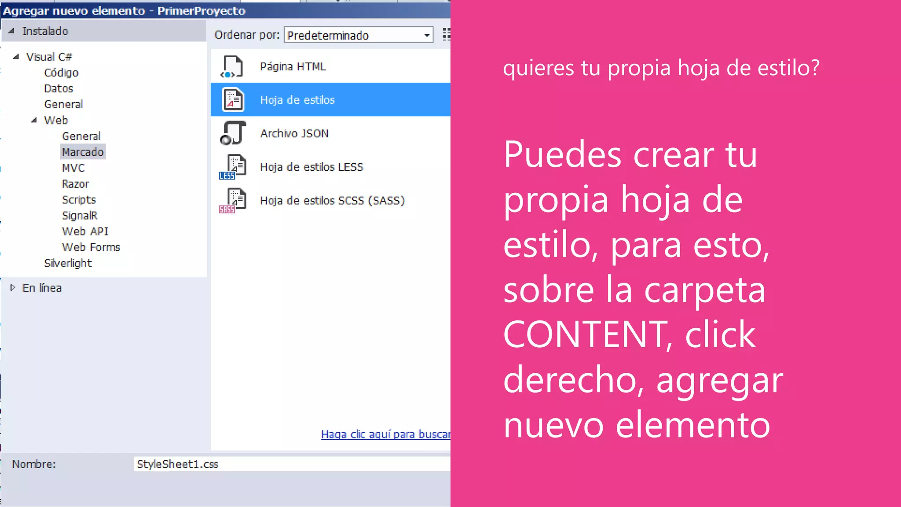Select the Datos category
Image resolution: width=901 pixels, height=507 pixels.
59,88
